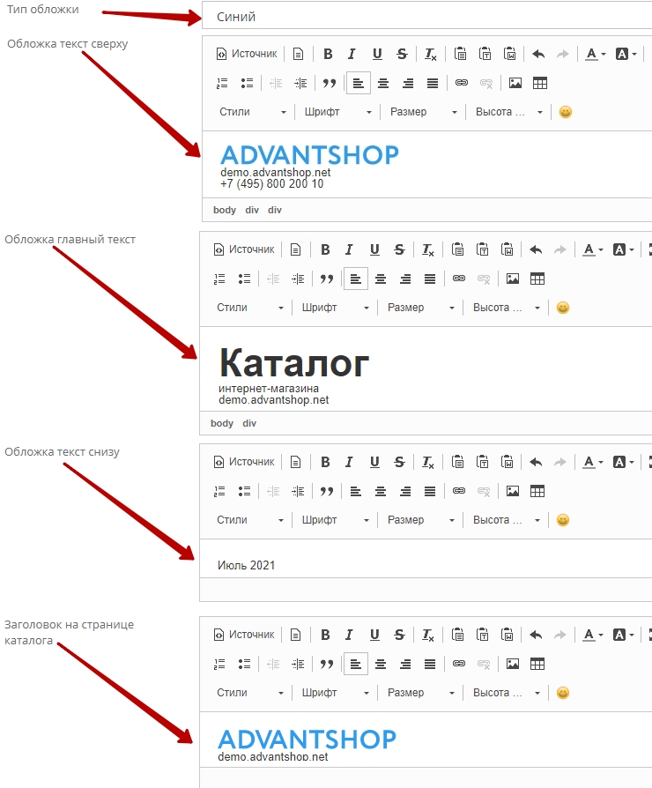Insert image in top cover text editor

tap(515, 83)
